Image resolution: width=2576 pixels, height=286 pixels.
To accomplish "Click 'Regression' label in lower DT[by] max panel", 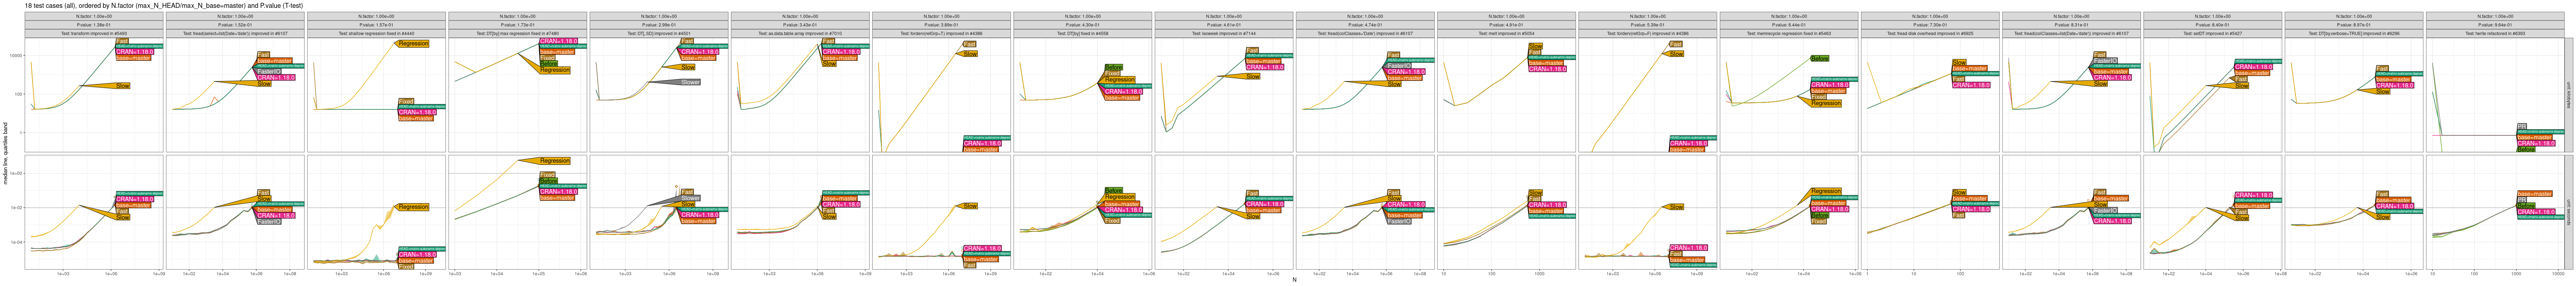I will coord(554,161).
